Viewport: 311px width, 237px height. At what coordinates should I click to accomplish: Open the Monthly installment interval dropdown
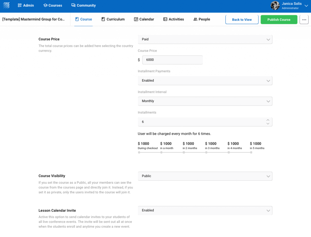point(205,101)
